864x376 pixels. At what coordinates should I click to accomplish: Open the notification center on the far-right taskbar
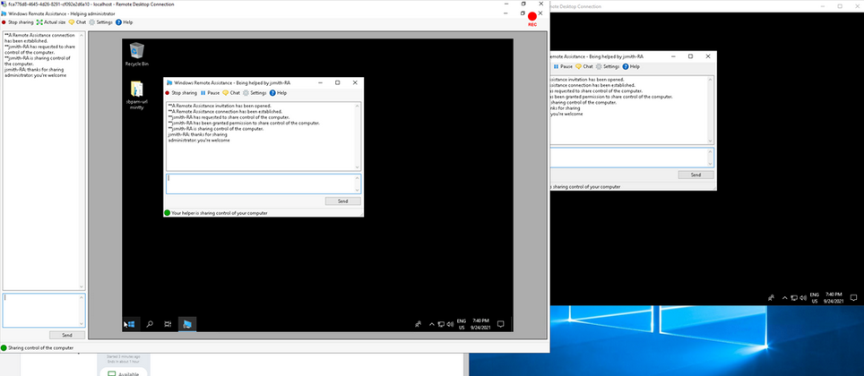(854, 298)
